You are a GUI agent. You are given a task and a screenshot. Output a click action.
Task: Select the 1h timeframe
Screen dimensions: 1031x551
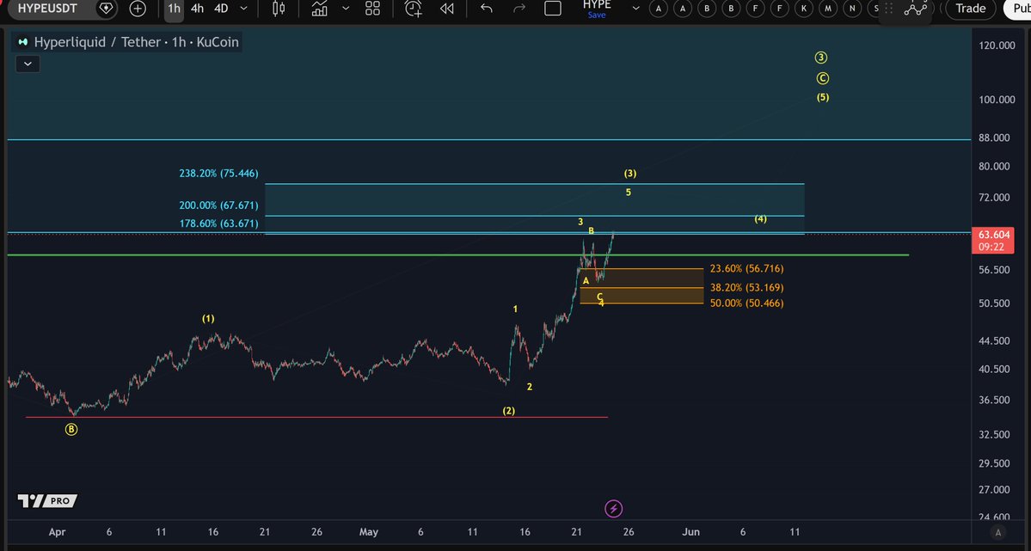[174, 9]
